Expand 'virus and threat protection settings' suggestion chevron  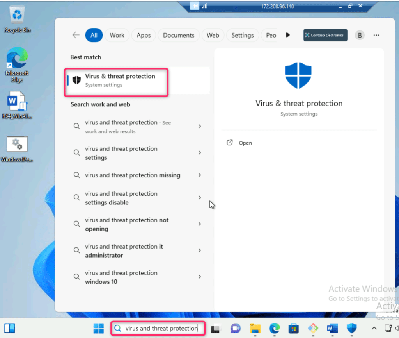[200, 153]
